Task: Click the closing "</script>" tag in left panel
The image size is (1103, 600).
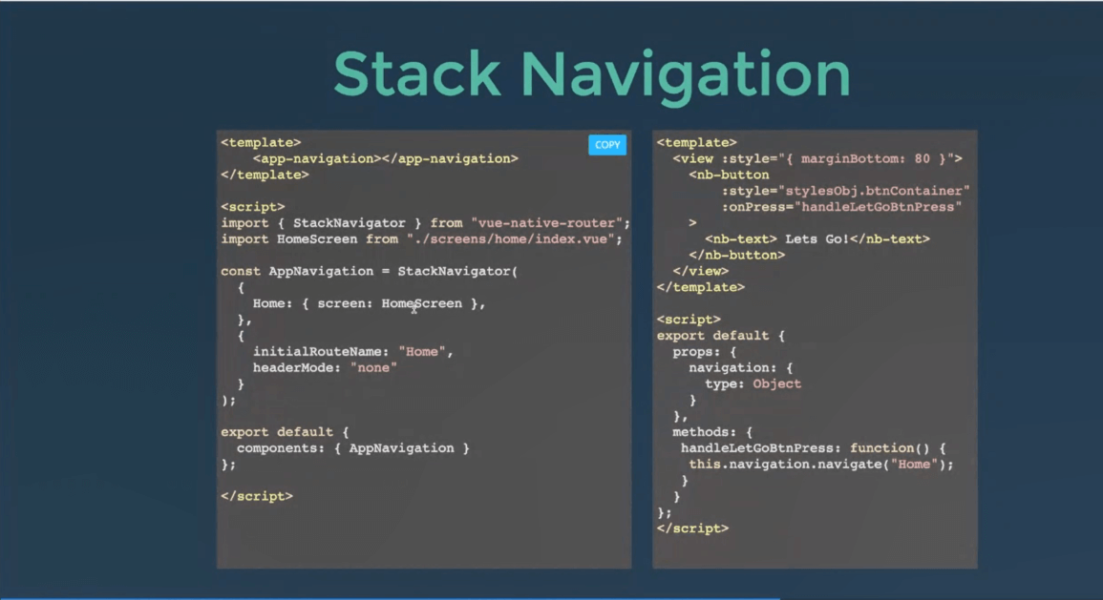Action: pos(257,496)
